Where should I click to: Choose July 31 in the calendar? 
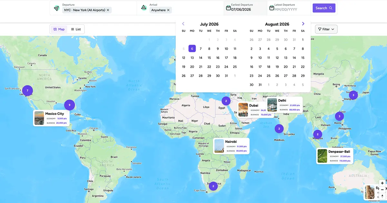tap(226, 76)
